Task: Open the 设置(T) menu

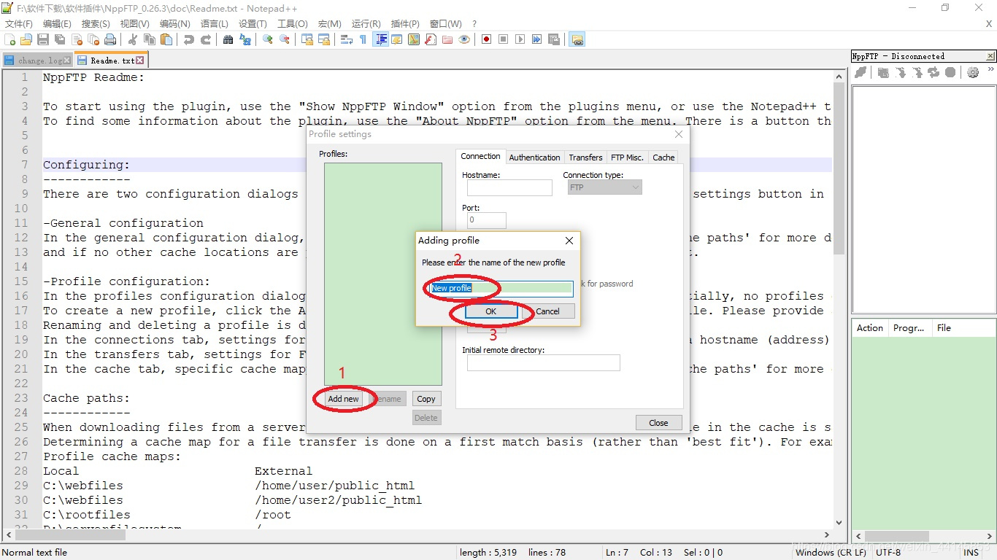Action: 253,24
